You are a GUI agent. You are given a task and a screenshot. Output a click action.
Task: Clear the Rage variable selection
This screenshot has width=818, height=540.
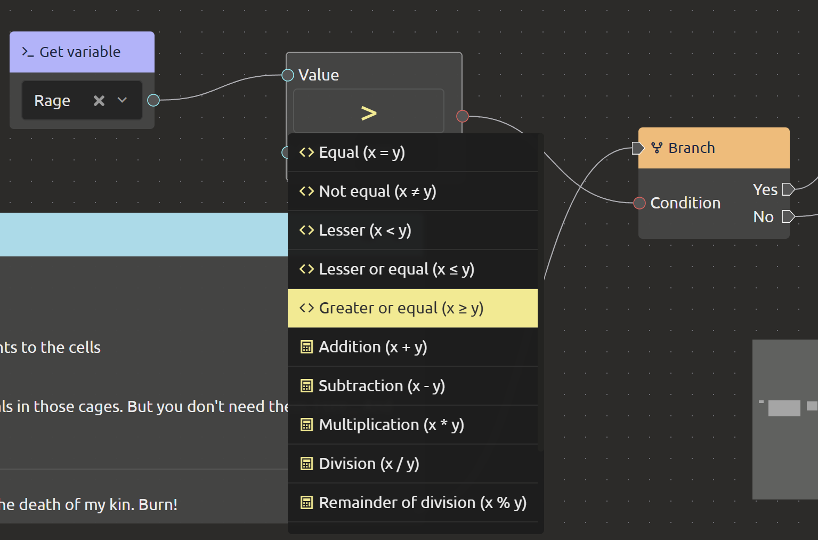(x=99, y=101)
